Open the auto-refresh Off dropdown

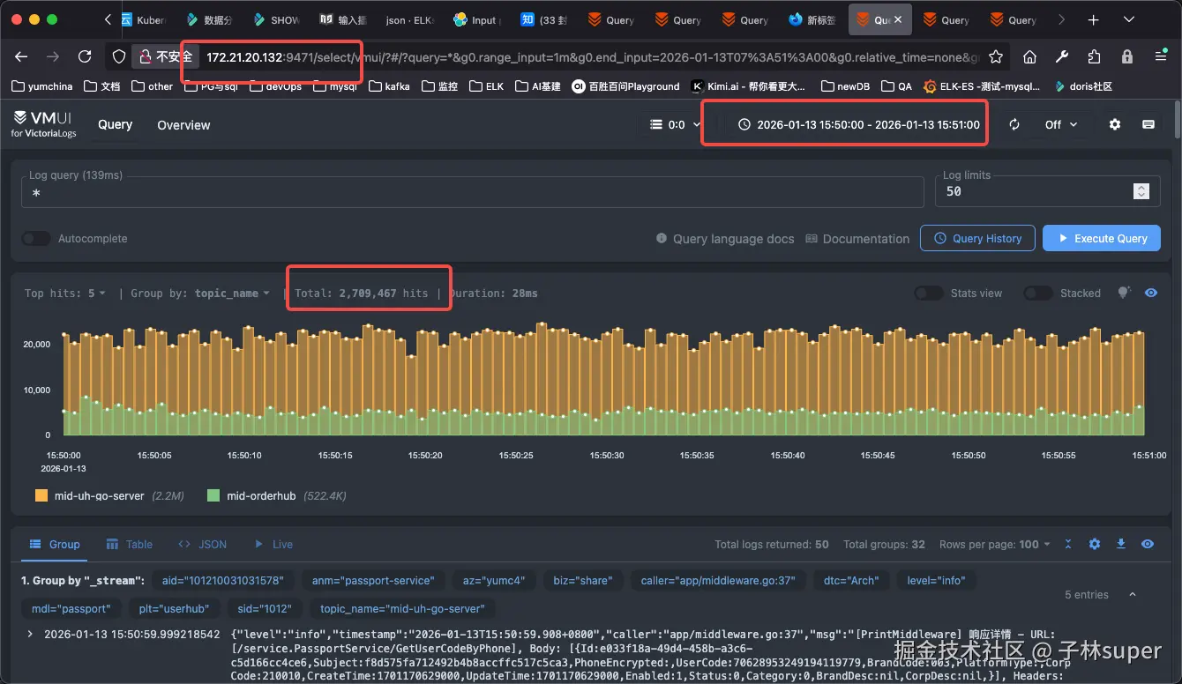tap(1061, 124)
